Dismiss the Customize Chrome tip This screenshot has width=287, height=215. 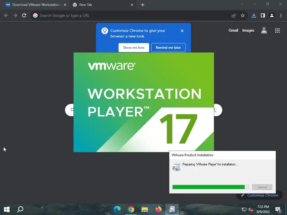pyautogui.click(x=182, y=31)
